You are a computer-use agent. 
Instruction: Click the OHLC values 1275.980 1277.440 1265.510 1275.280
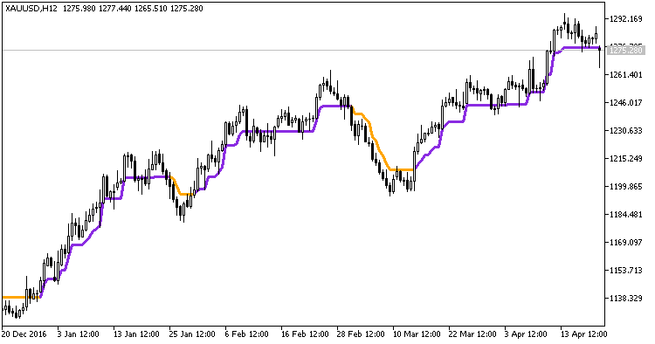133,9
